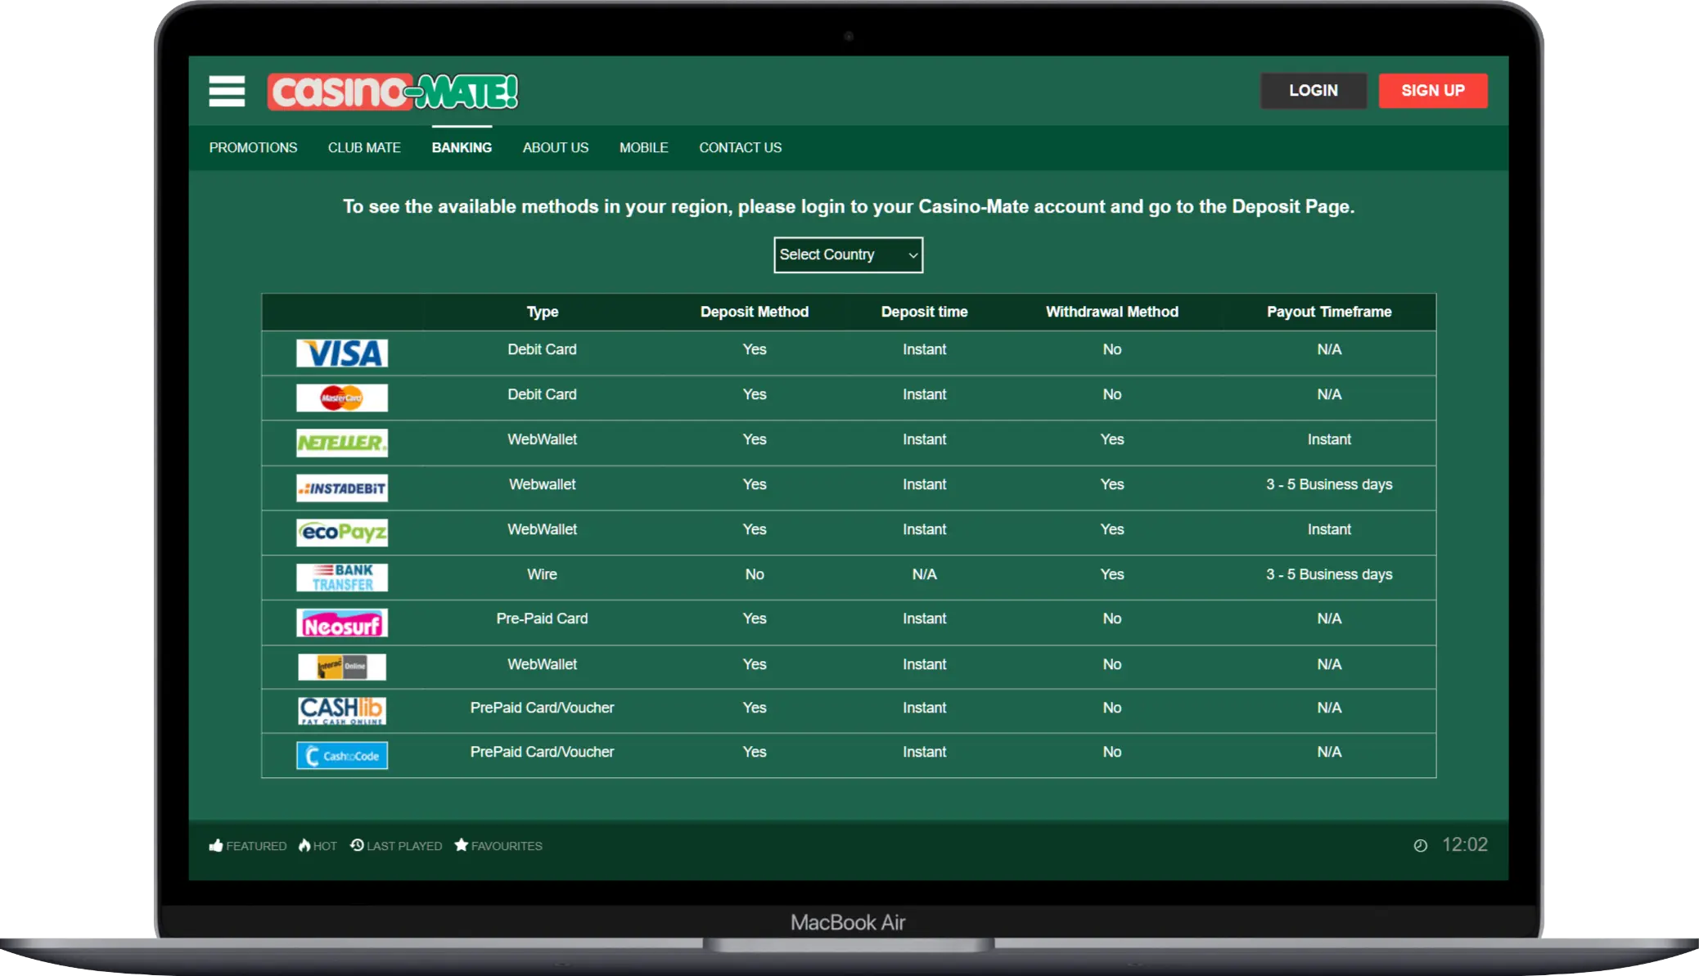Click the ecoPayz logo

[342, 533]
